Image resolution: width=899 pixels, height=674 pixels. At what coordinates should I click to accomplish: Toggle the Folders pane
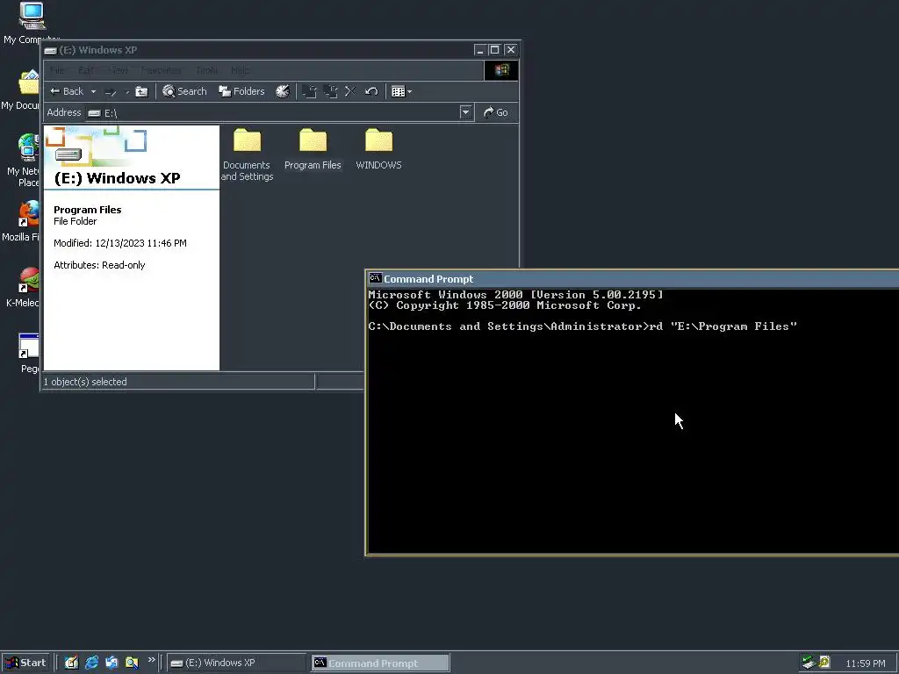[242, 91]
